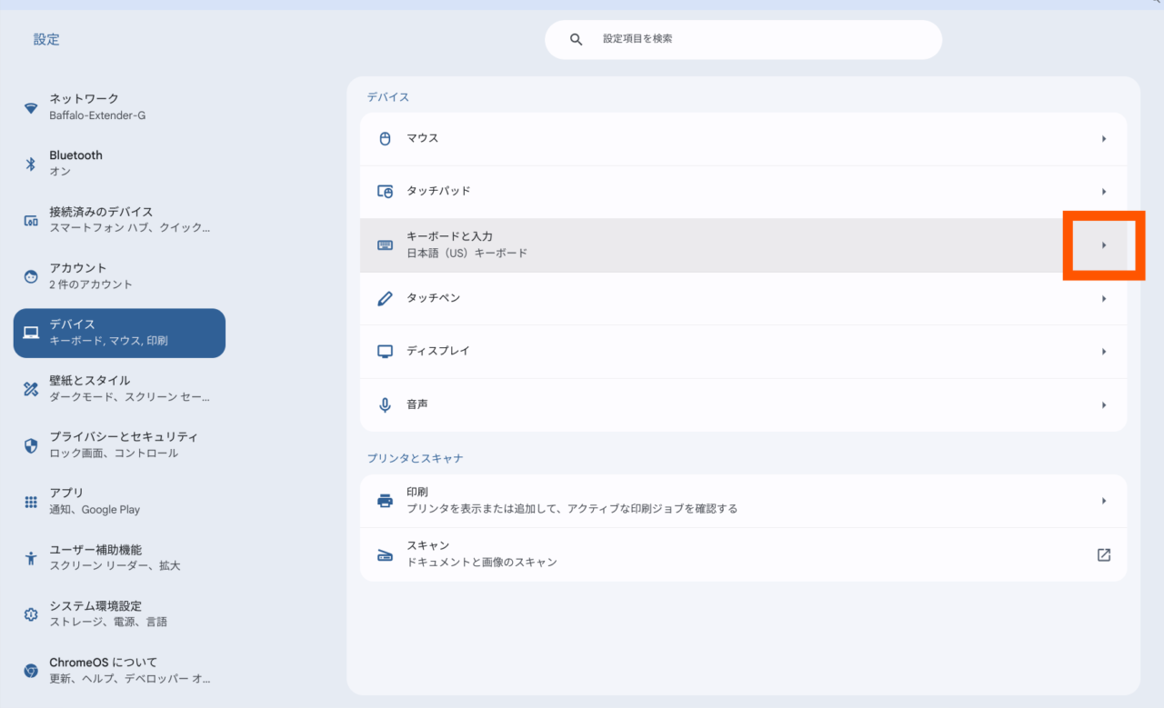Expand キーボードと入力 with its right arrow
1164x708 pixels.
click(x=1103, y=245)
